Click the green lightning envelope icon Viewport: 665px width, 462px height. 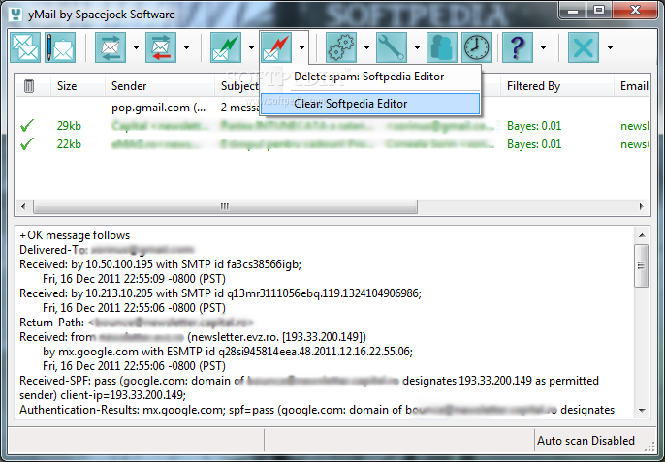[x=226, y=47]
